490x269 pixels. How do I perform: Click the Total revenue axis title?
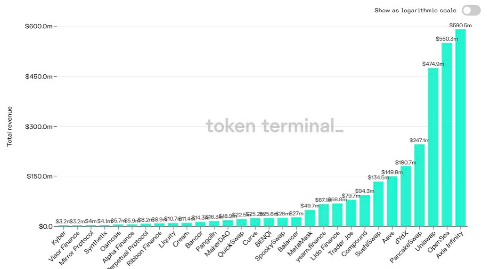click(9, 127)
